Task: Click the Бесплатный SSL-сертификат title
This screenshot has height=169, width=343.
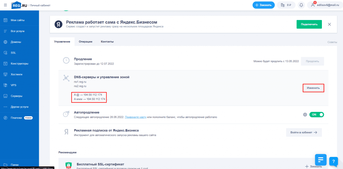Action: (x=100, y=164)
